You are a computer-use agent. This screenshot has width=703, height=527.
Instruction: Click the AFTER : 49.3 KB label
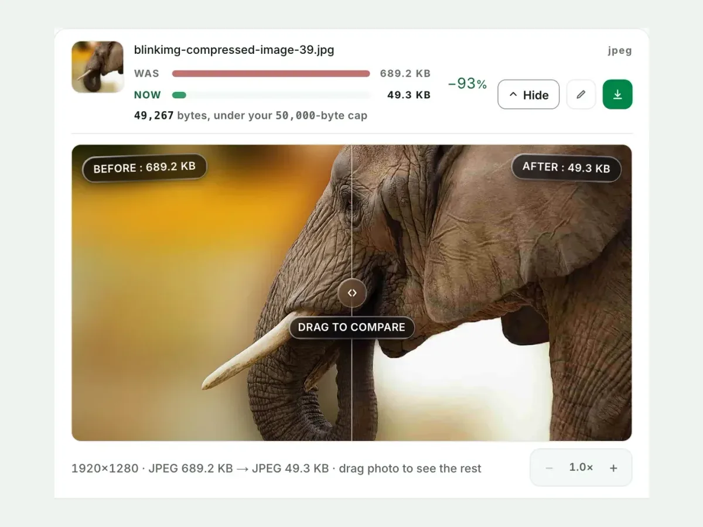coord(567,168)
